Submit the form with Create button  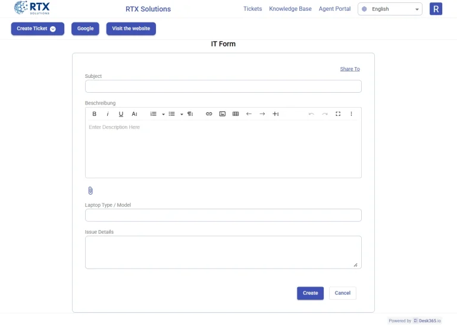click(x=311, y=293)
